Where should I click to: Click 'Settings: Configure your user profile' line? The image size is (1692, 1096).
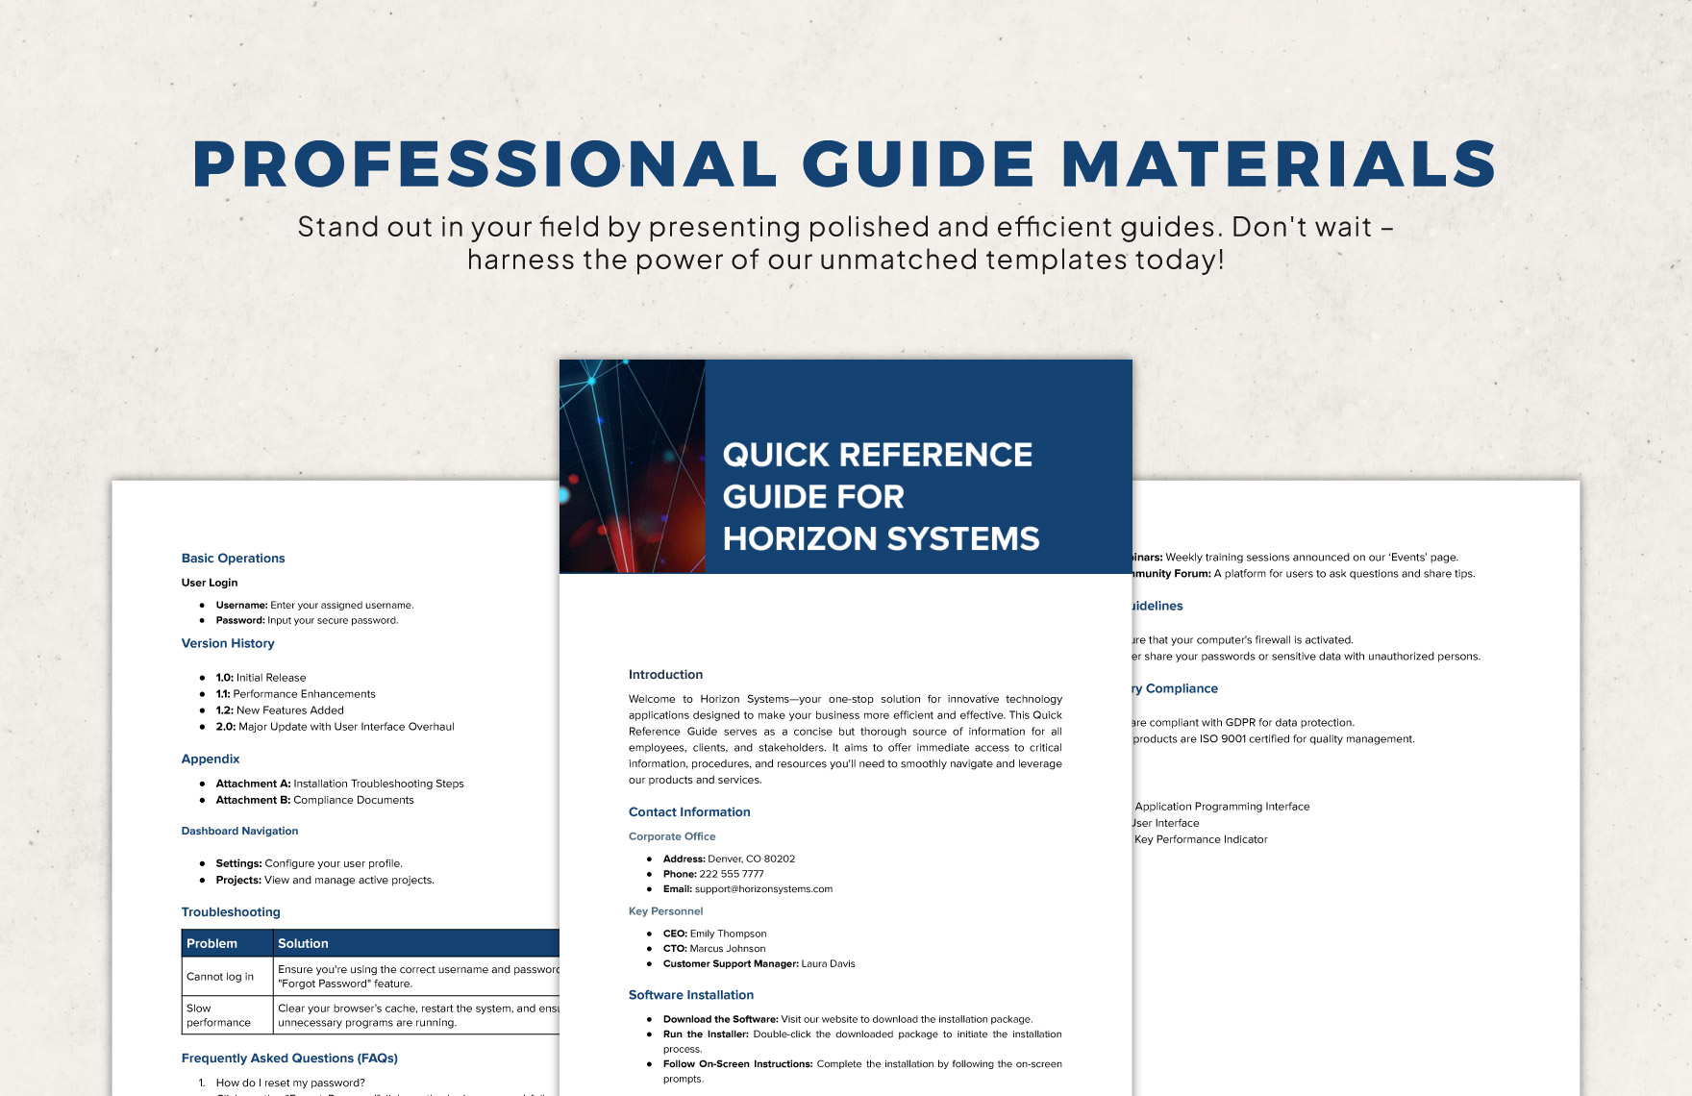pyautogui.click(x=309, y=863)
